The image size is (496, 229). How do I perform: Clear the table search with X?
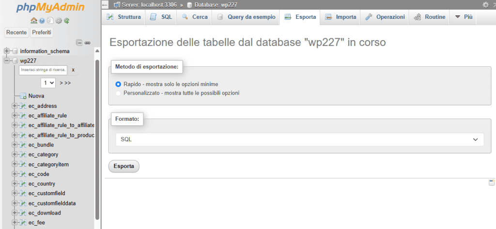tap(73, 70)
